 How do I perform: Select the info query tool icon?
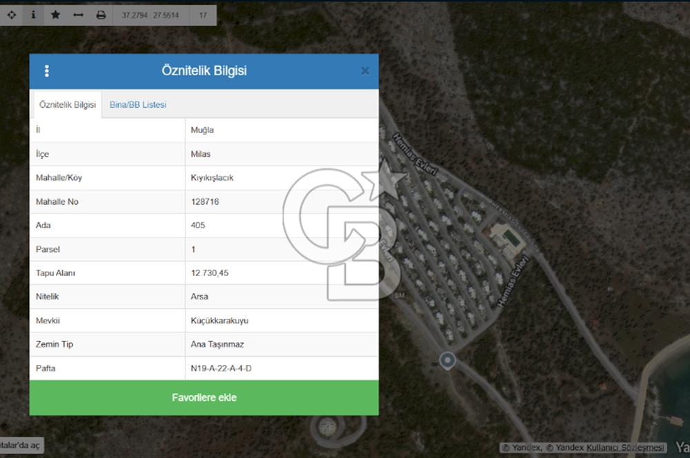click(33, 14)
